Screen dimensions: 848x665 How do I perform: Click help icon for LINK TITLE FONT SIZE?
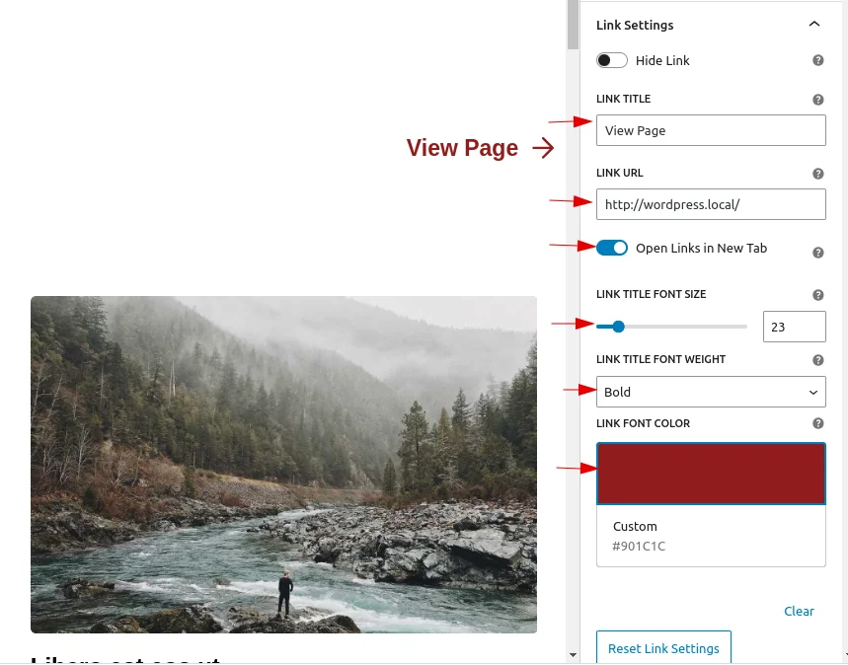point(817,295)
